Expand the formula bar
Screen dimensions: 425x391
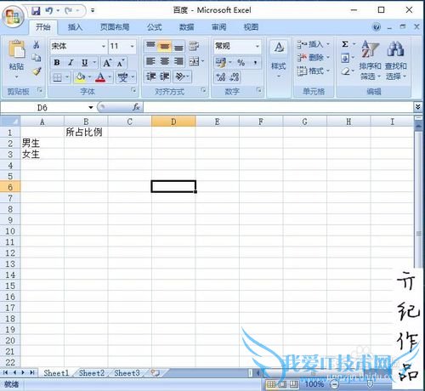coord(417,107)
